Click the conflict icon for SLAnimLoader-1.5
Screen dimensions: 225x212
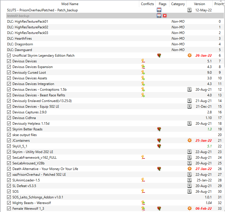pyautogui.click(x=143, y=180)
